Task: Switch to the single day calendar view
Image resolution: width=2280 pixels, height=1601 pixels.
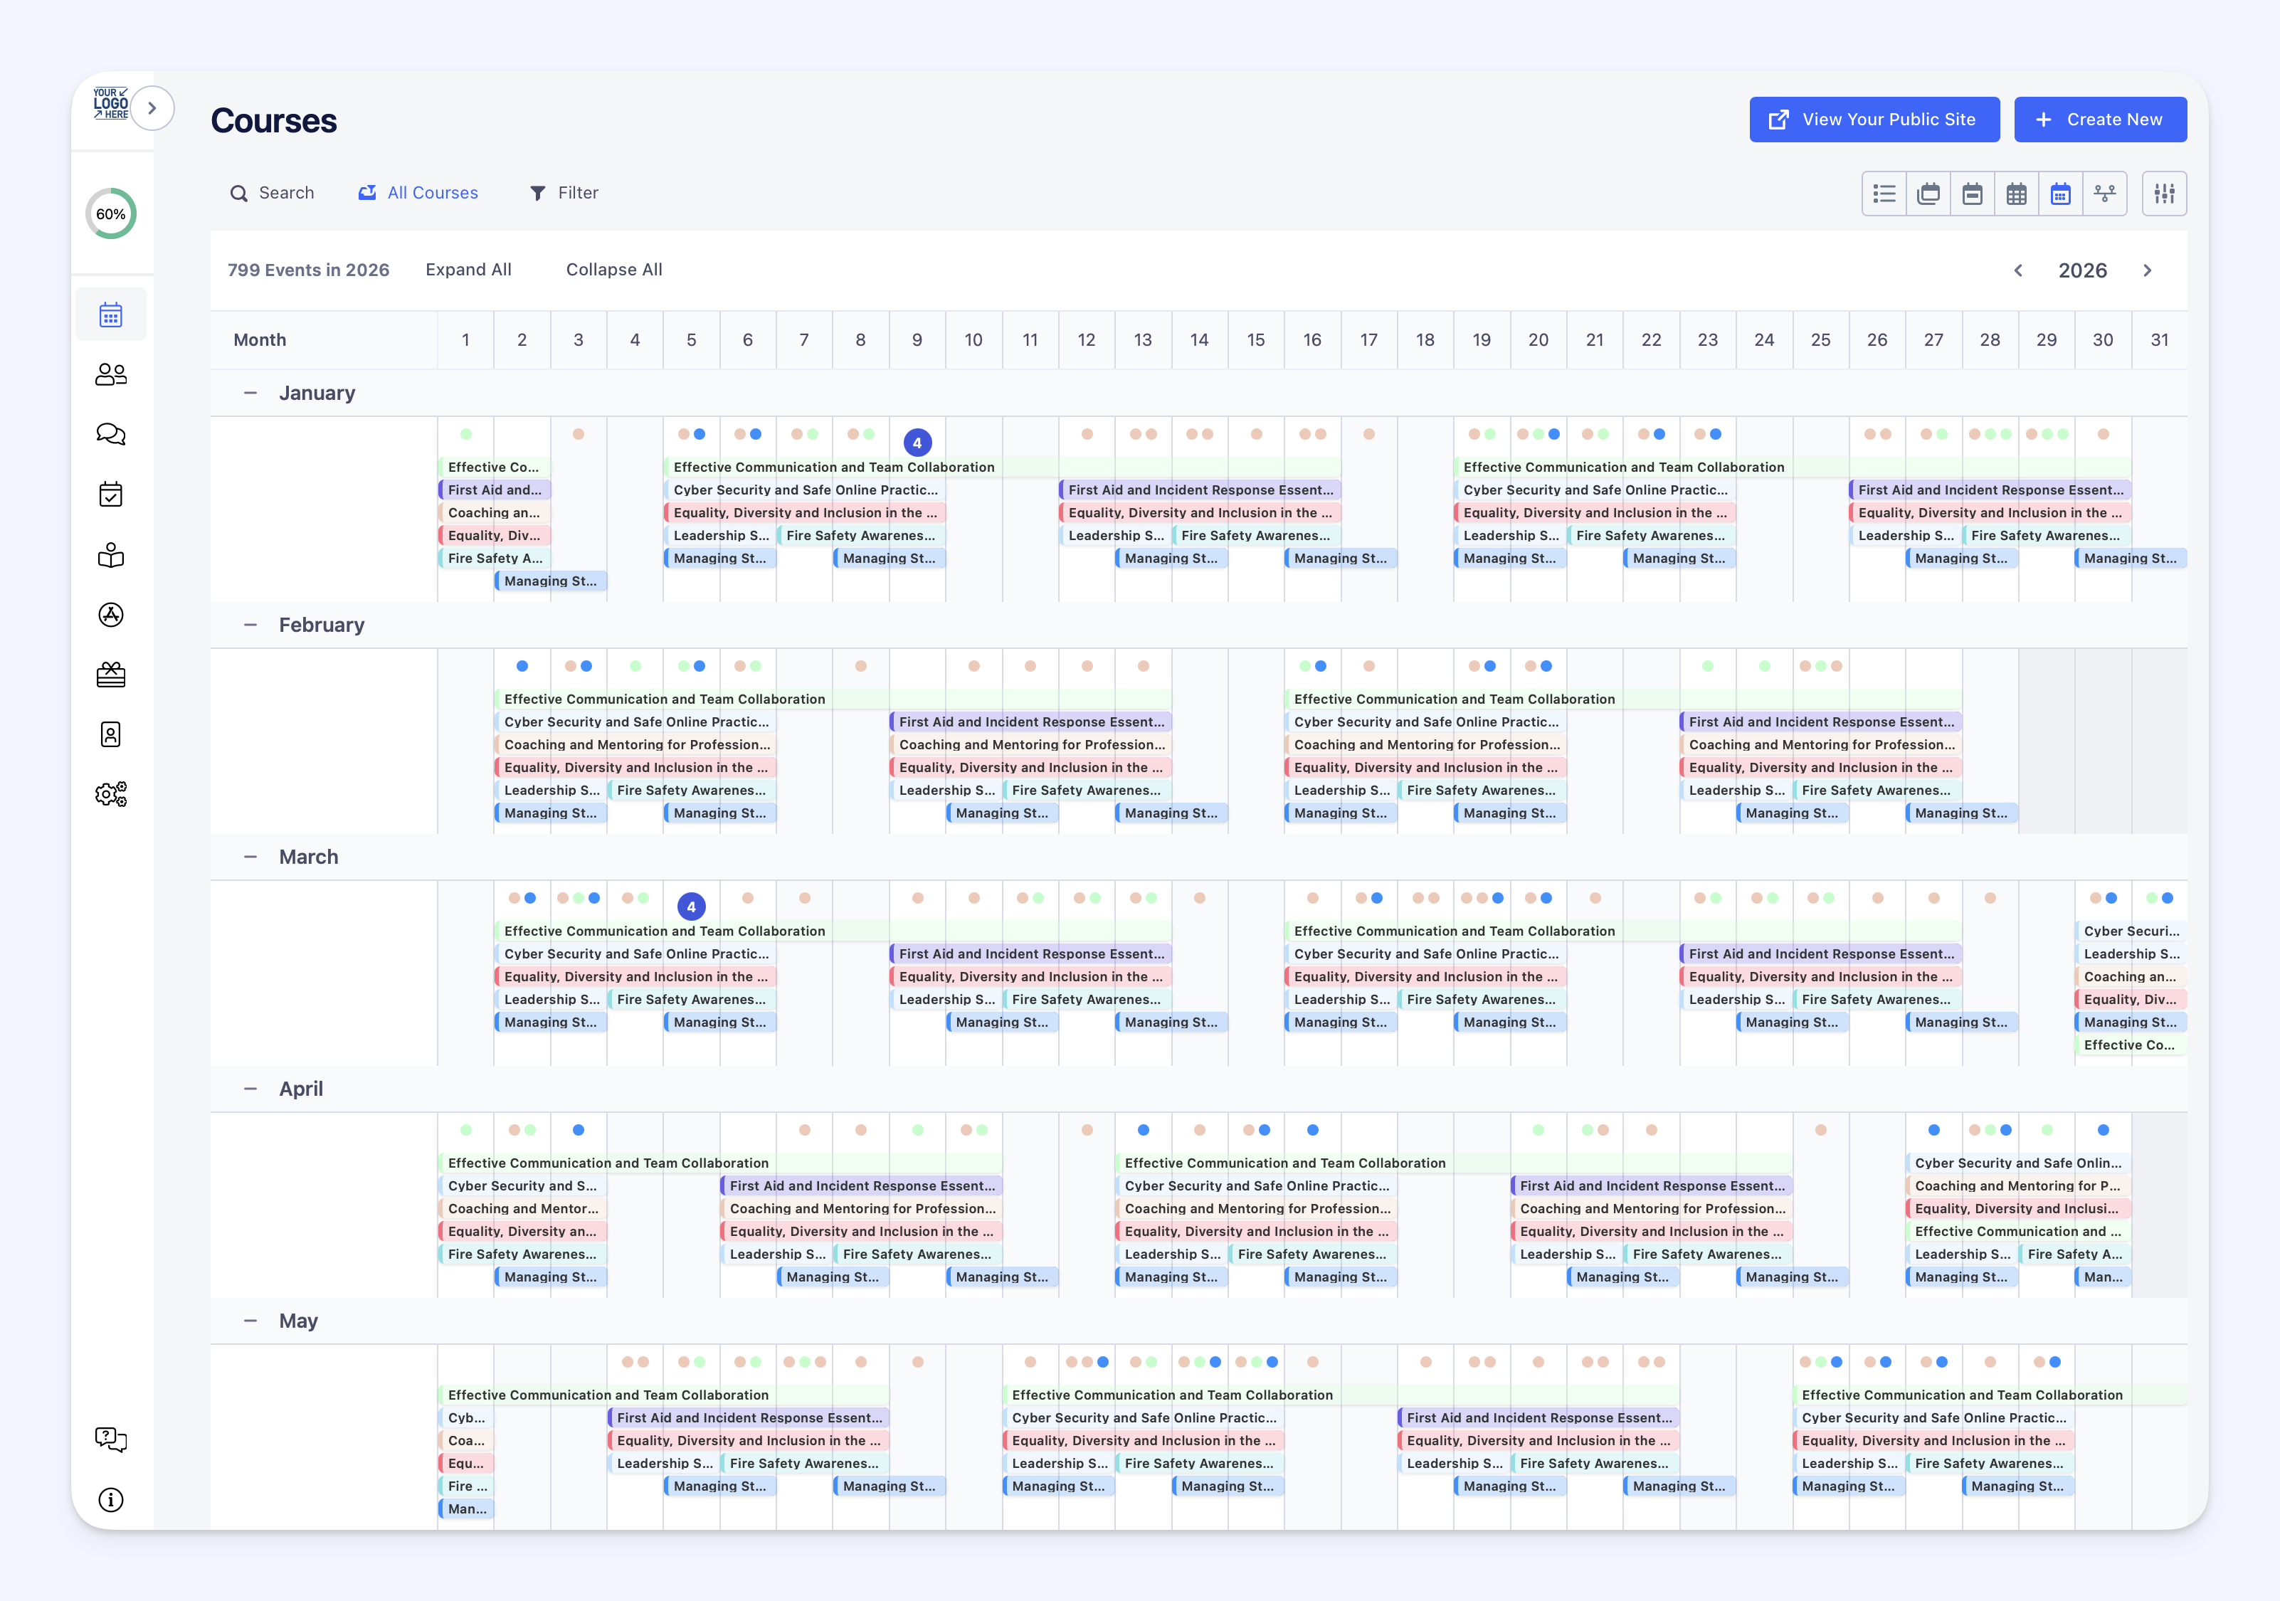Action: point(1972,194)
